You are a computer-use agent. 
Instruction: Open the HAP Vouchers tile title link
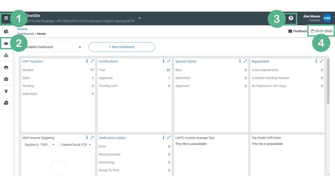(x=33, y=62)
